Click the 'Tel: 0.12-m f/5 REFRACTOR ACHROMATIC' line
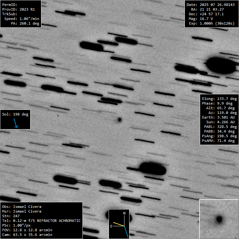Screen dimensions: 239x239 [41, 221]
